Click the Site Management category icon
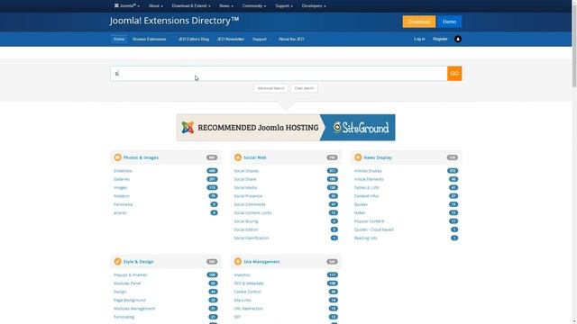Viewport: 577px width, 324px height. click(x=238, y=262)
